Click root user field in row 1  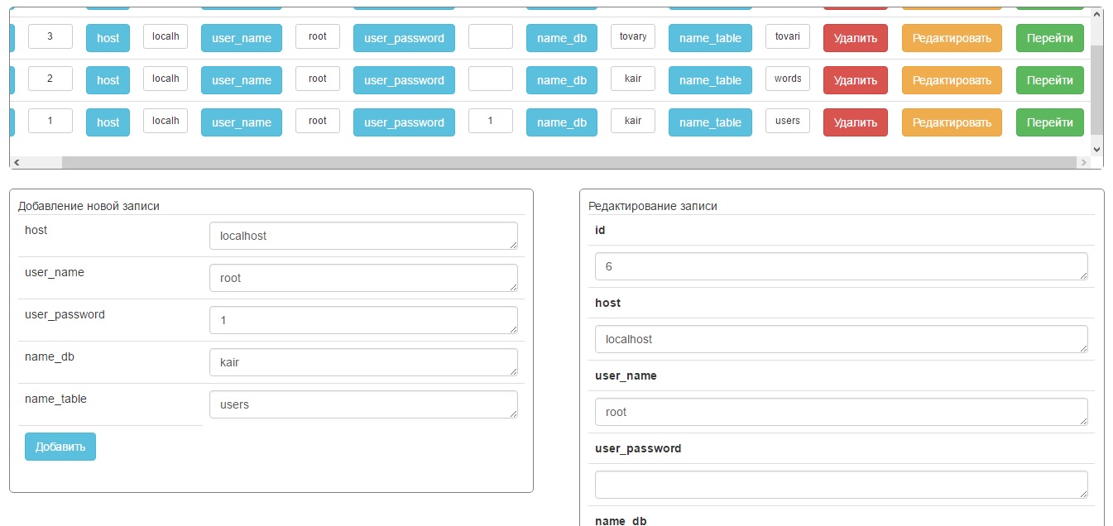(x=318, y=121)
